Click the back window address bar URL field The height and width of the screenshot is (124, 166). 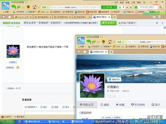76,7
